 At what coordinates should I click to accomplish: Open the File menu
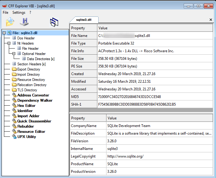(5, 13)
